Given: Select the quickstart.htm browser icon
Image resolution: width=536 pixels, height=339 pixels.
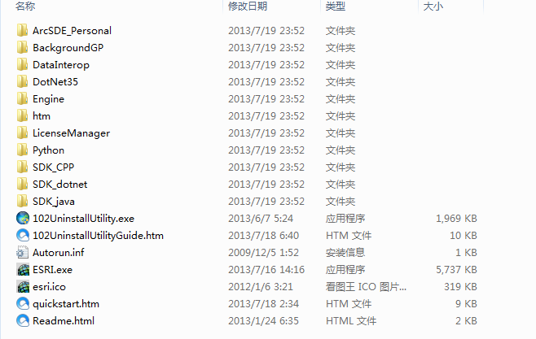Looking at the screenshot, I should [23, 303].
